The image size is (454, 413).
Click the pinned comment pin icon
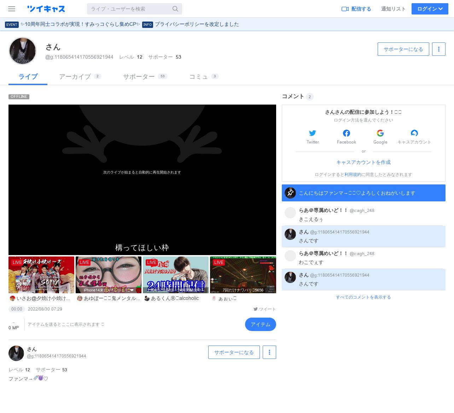(x=290, y=193)
